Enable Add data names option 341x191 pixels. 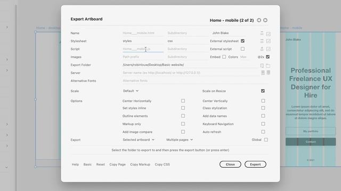pos(263,116)
